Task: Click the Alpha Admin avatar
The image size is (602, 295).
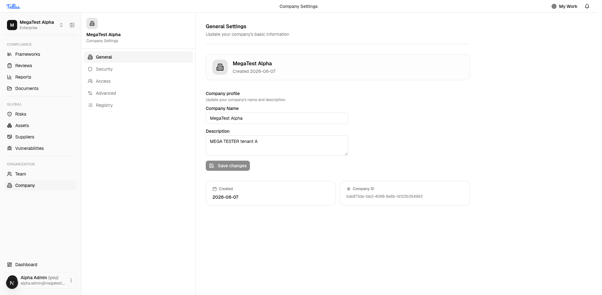Action: click(12, 282)
